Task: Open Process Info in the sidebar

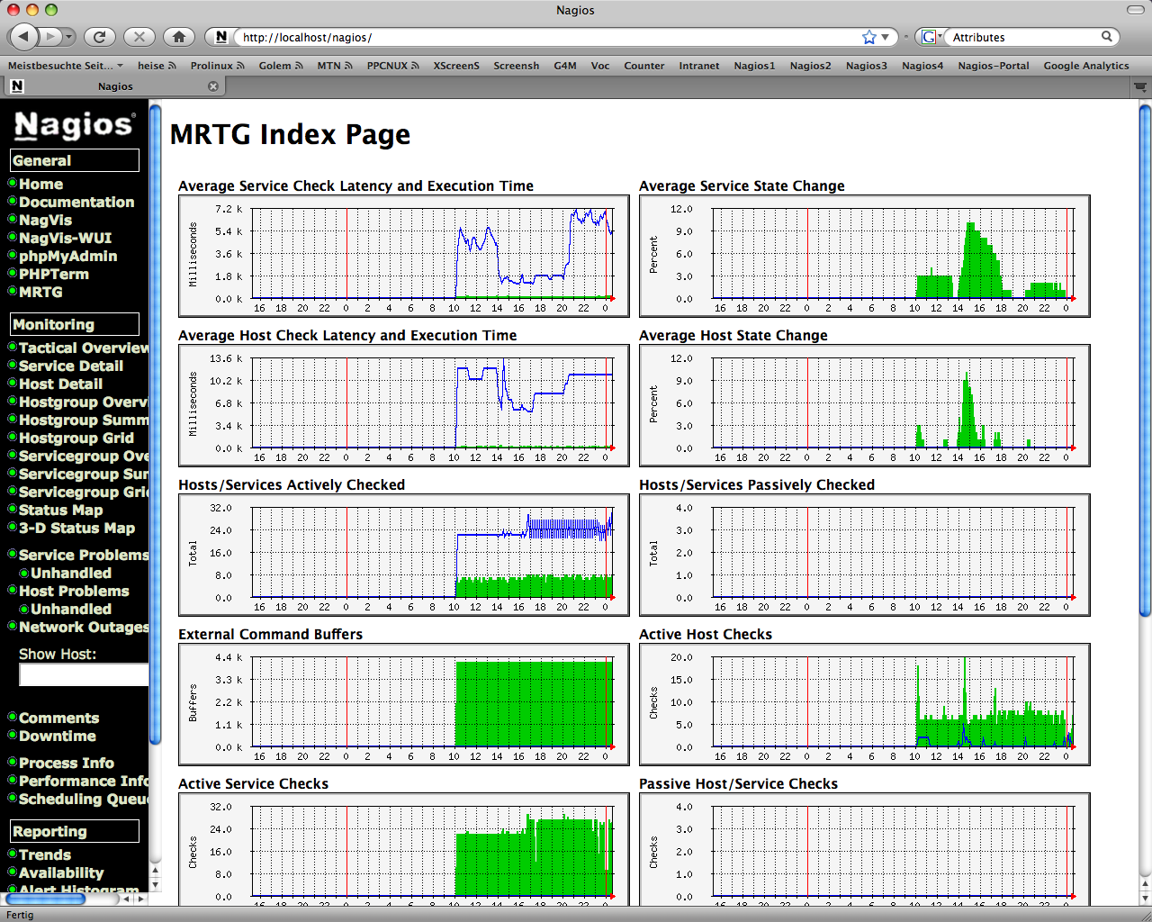Action: pyautogui.click(x=67, y=763)
